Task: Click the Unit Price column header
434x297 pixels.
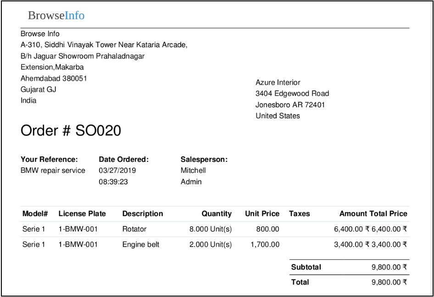Action: click(262, 214)
